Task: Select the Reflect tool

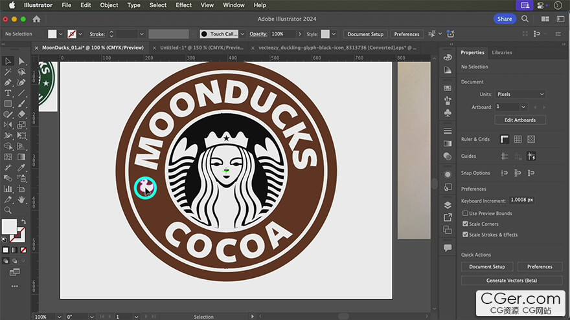Action: pyautogui.click(x=8, y=125)
